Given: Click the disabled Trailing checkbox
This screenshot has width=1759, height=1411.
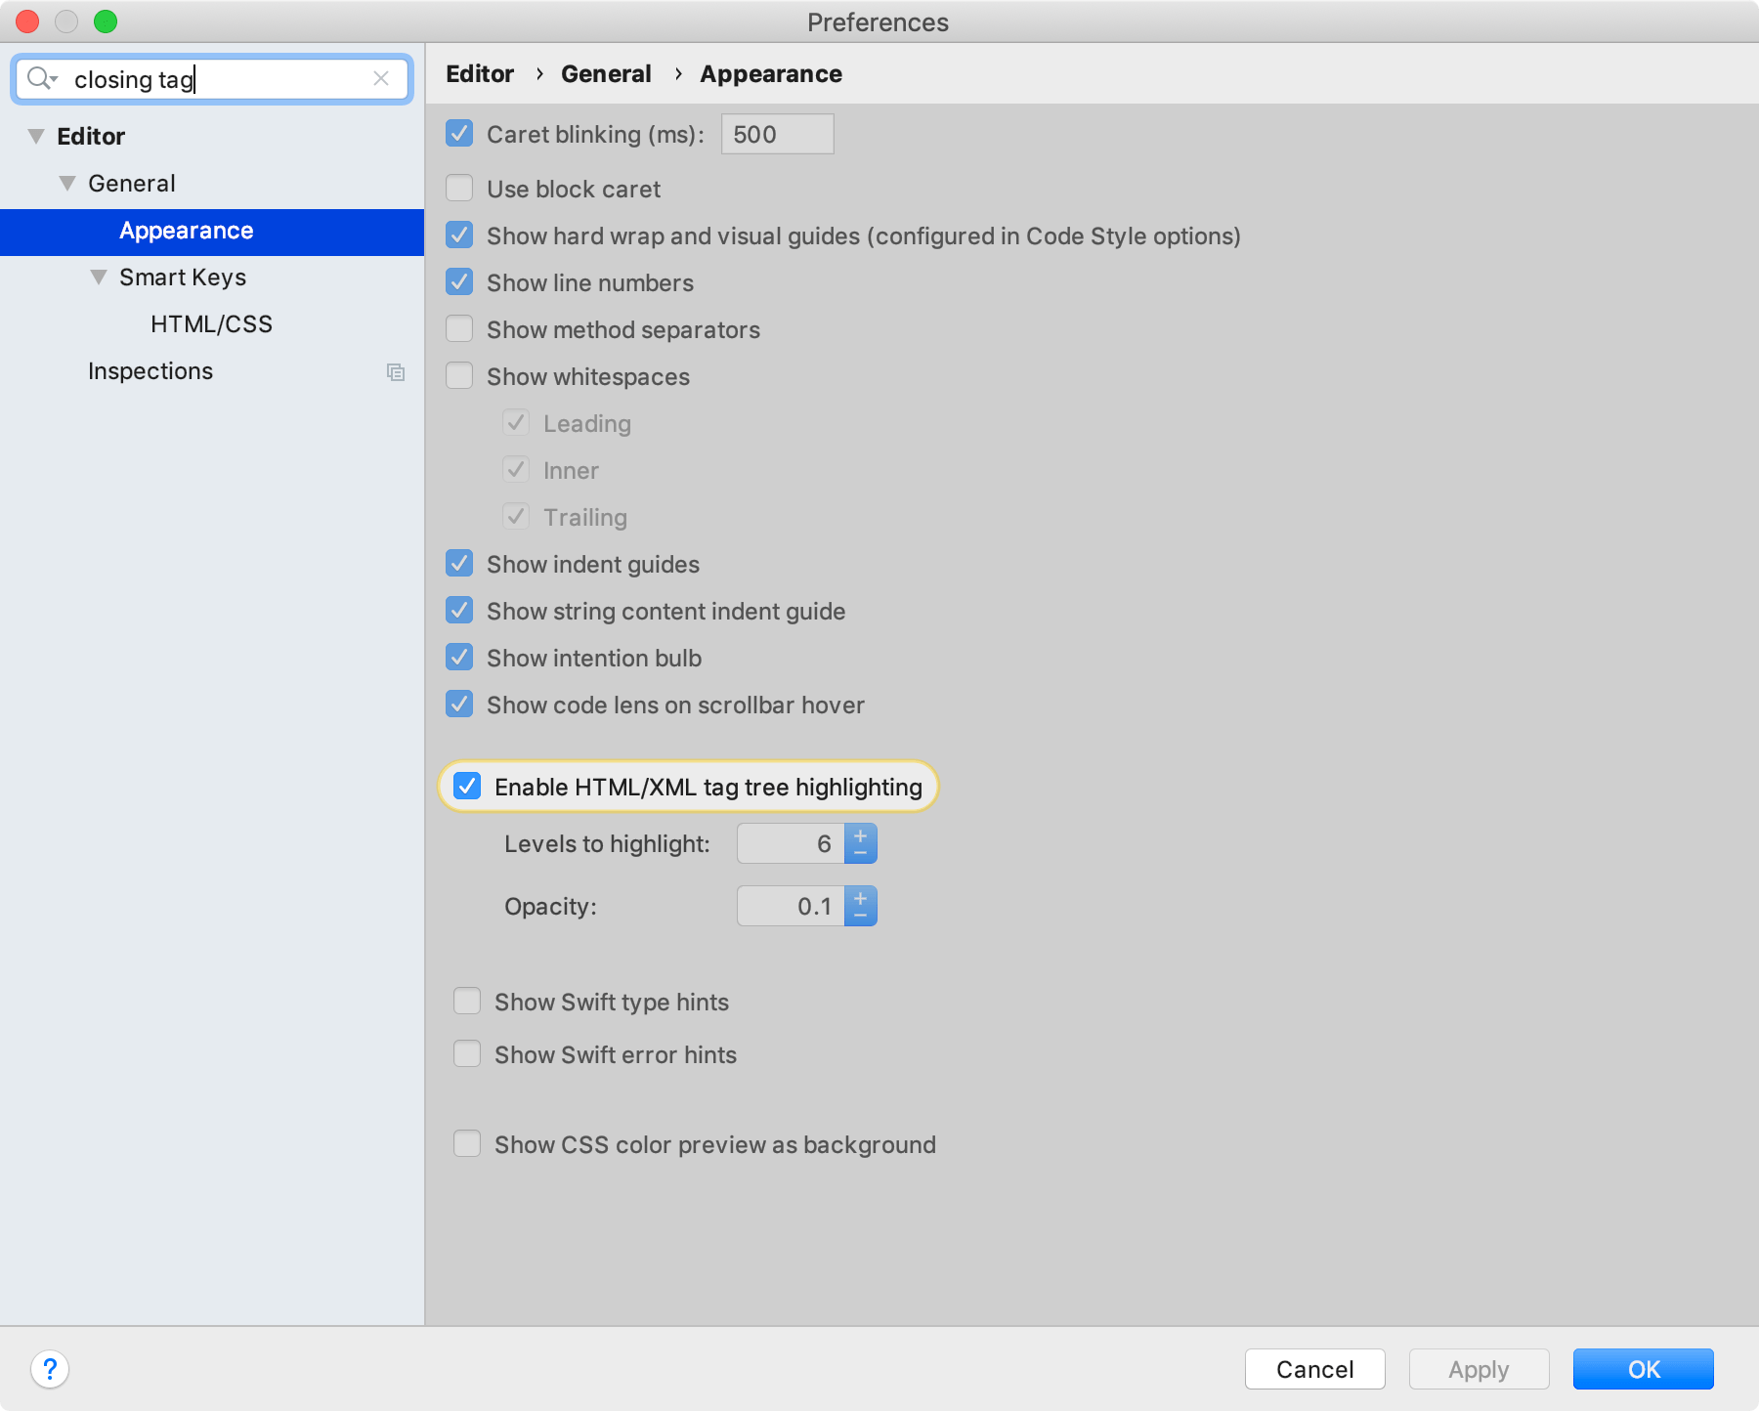Looking at the screenshot, I should click(x=516, y=517).
